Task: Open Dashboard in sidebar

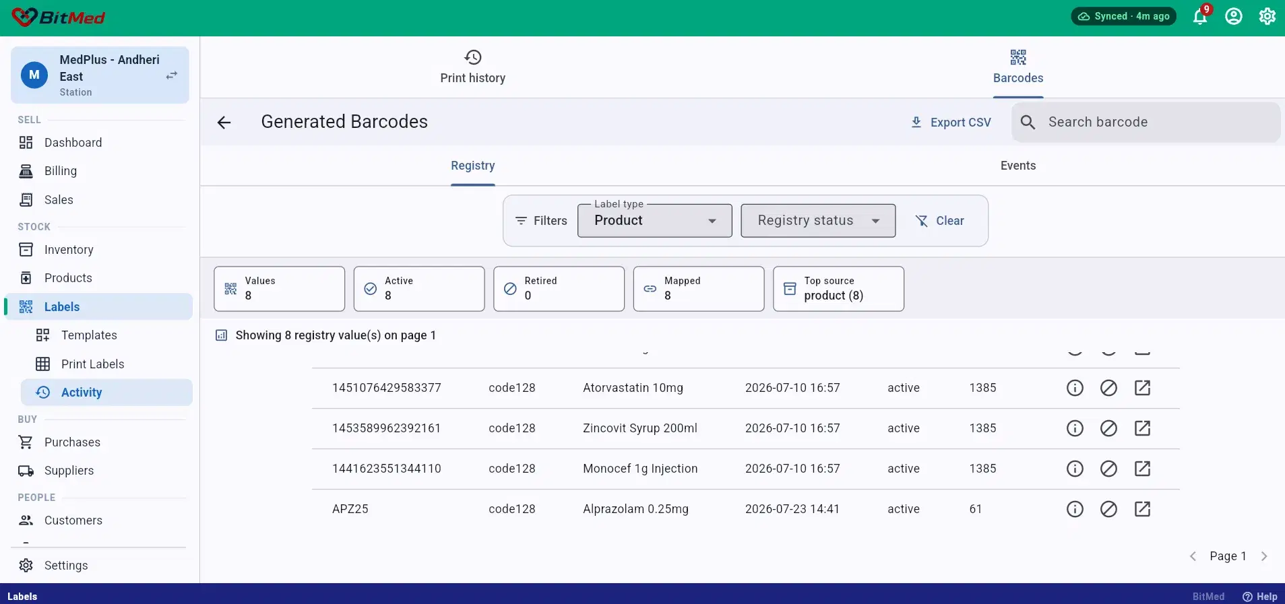Action: (x=100, y=143)
